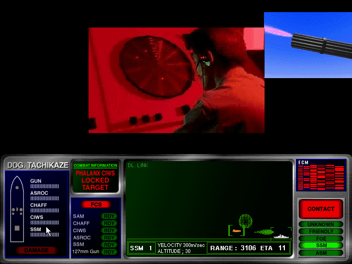Click the white warship icon on the radar
The width and height of the screenshot is (352, 264).
tap(282, 236)
